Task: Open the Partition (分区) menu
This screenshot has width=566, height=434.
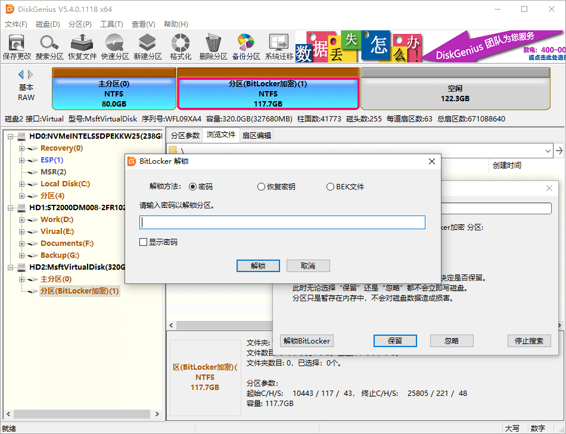Action: [80, 24]
